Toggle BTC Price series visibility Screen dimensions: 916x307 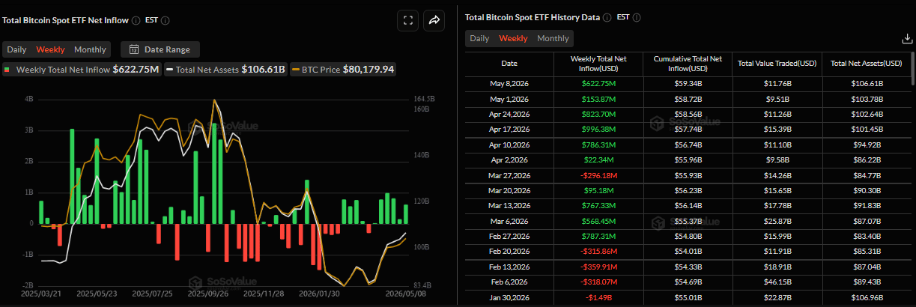pyautogui.click(x=344, y=70)
